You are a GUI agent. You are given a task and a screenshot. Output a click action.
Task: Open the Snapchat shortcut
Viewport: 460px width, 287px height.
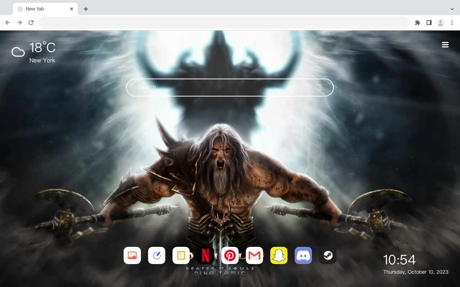point(279,255)
